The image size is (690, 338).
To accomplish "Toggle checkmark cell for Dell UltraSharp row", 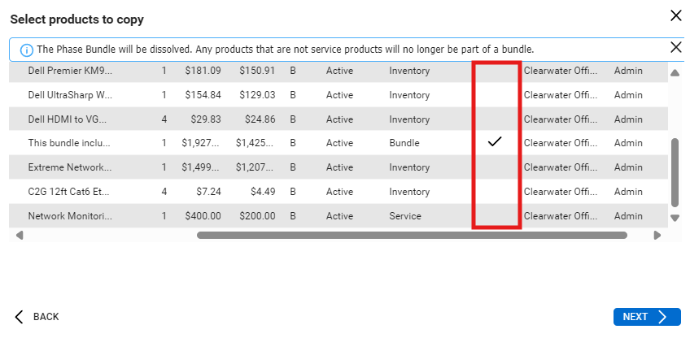I will point(495,95).
